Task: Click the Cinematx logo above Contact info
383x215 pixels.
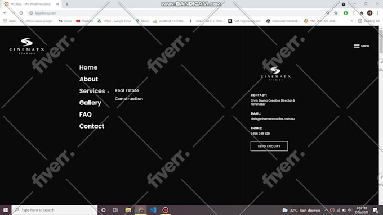Action: [x=275, y=74]
